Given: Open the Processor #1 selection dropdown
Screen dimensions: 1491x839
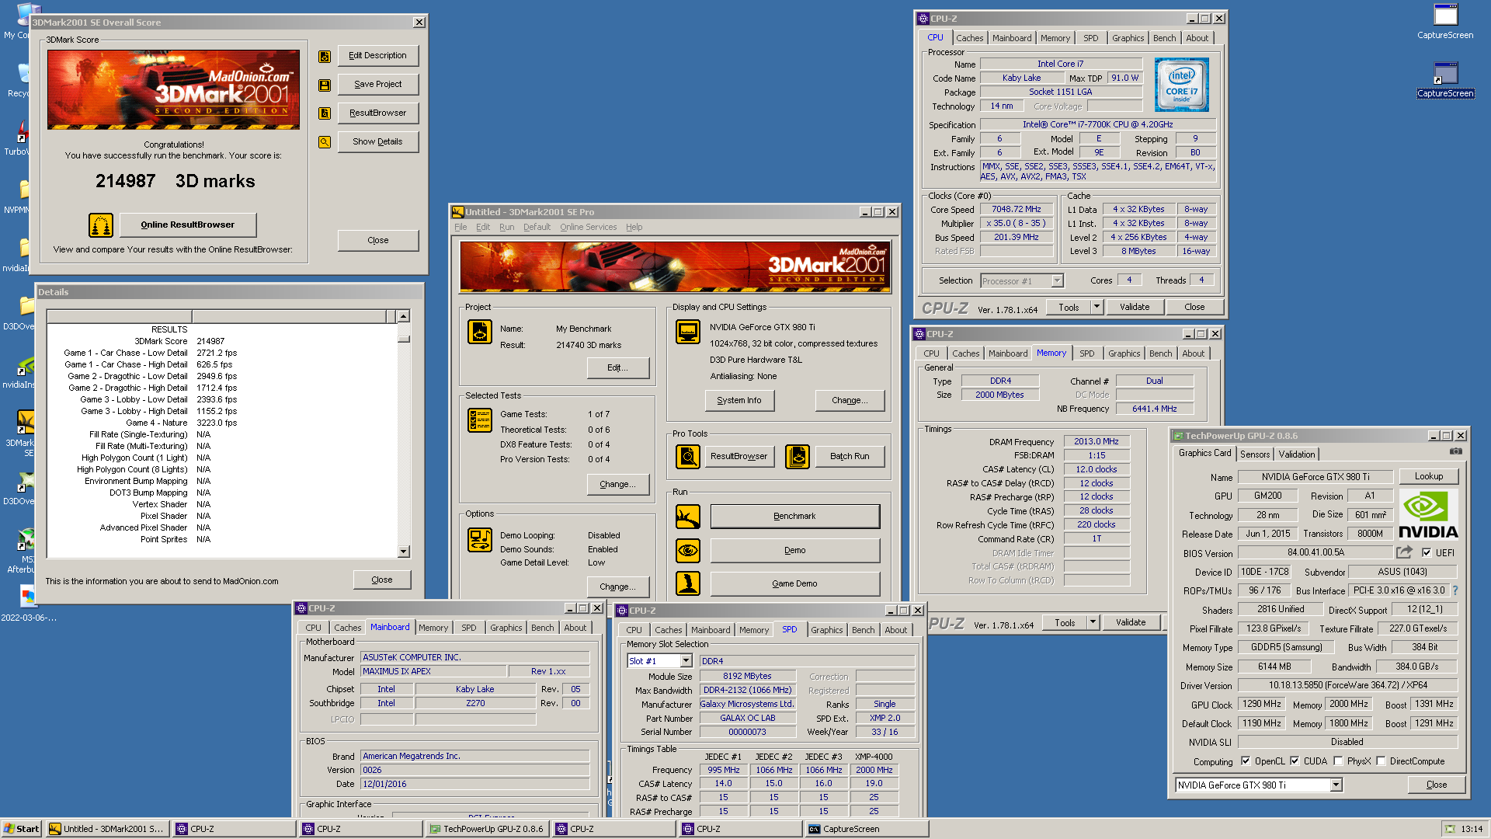Looking at the screenshot, I should 1057,281.
